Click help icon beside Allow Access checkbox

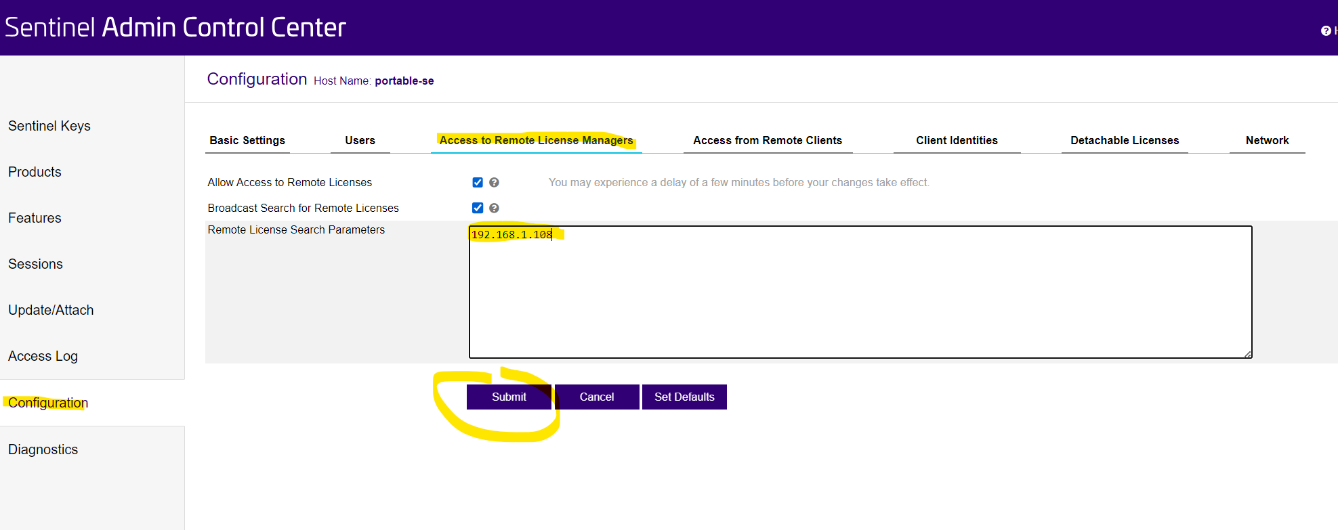[494, 182]
